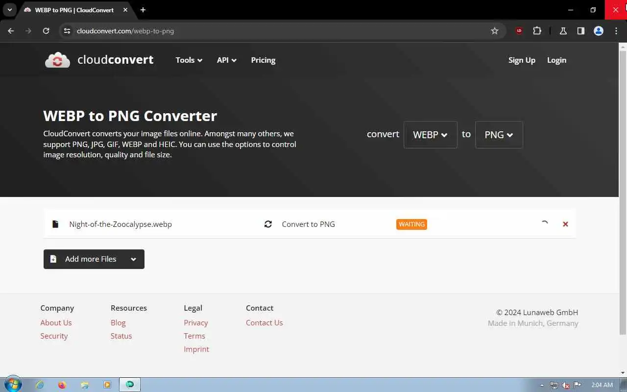Click Sign Up in the header
627x392 pixels.
click(522, 60)
